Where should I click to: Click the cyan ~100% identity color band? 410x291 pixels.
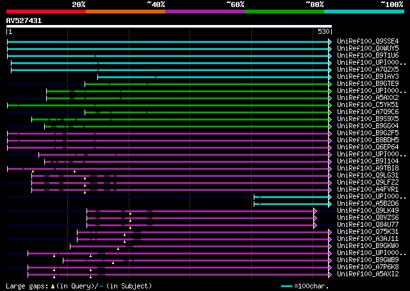click(365, 12)
